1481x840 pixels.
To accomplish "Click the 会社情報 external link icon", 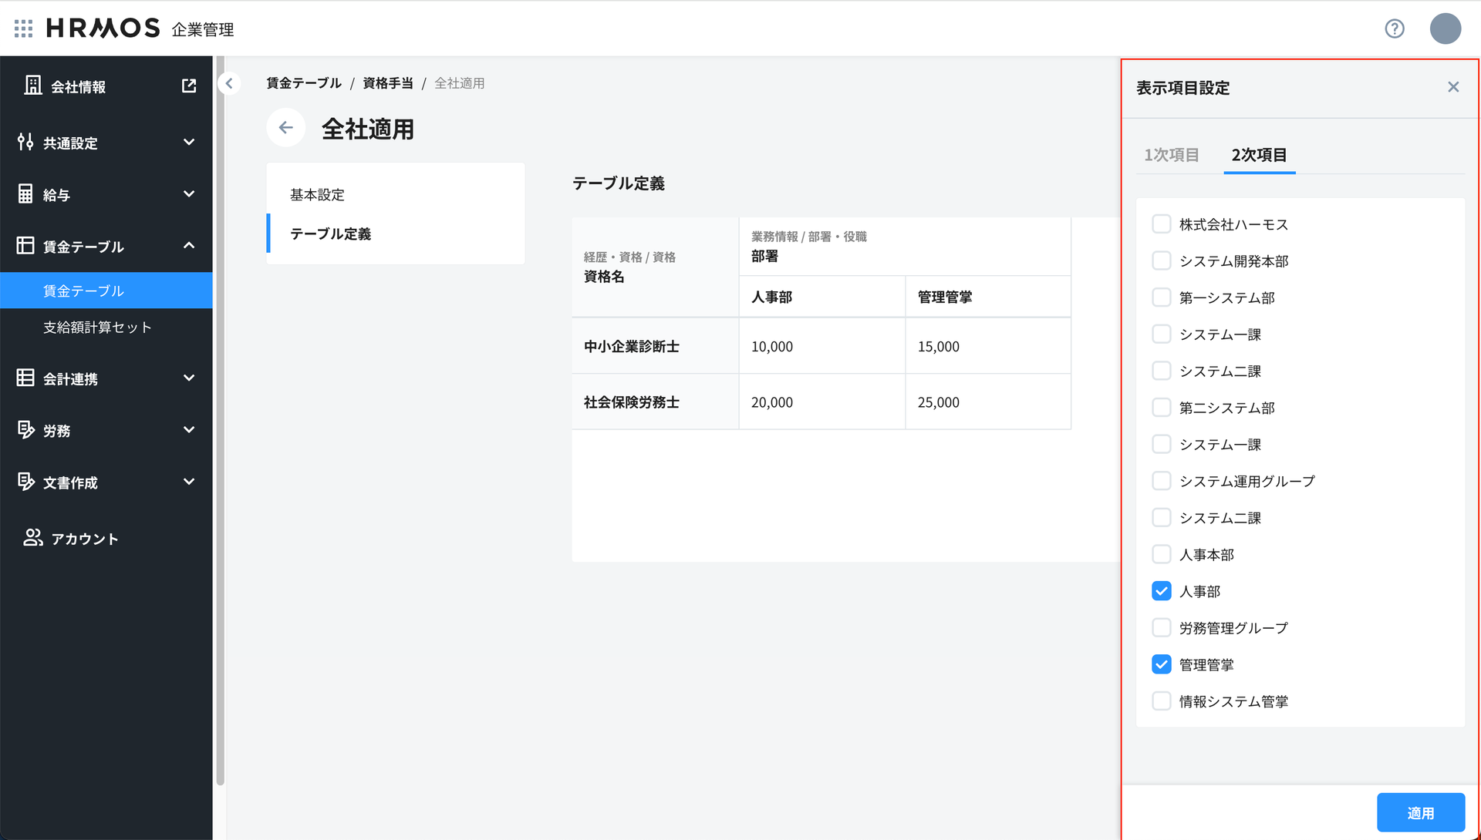I will pos(189,86).
